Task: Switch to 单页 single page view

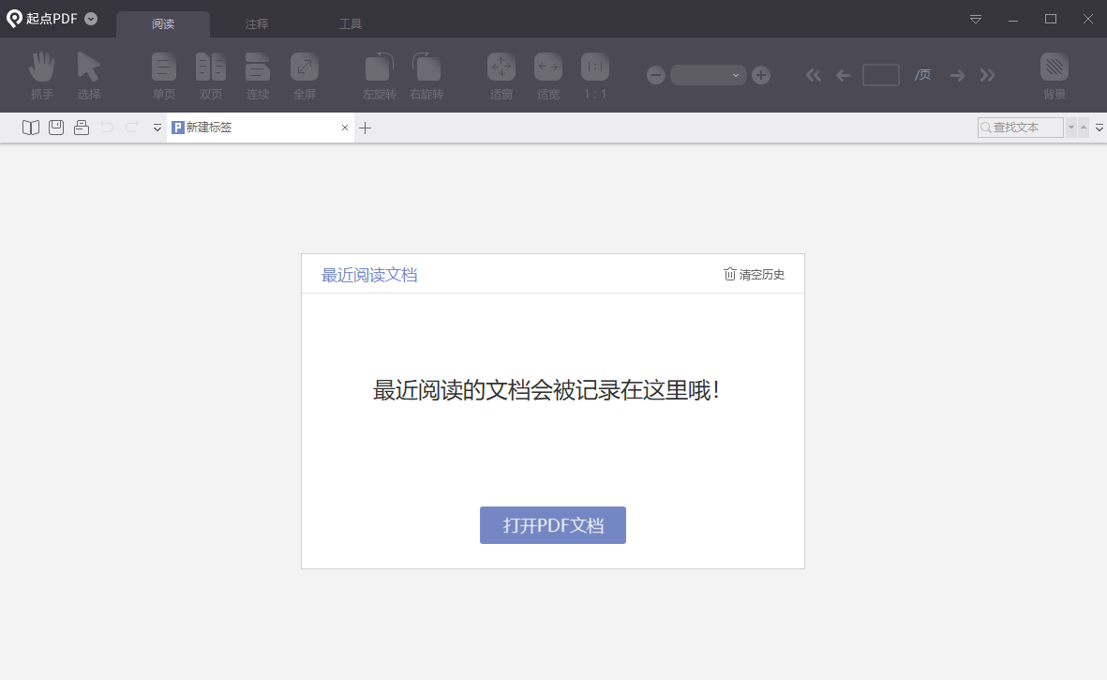Action: (164, 75)
